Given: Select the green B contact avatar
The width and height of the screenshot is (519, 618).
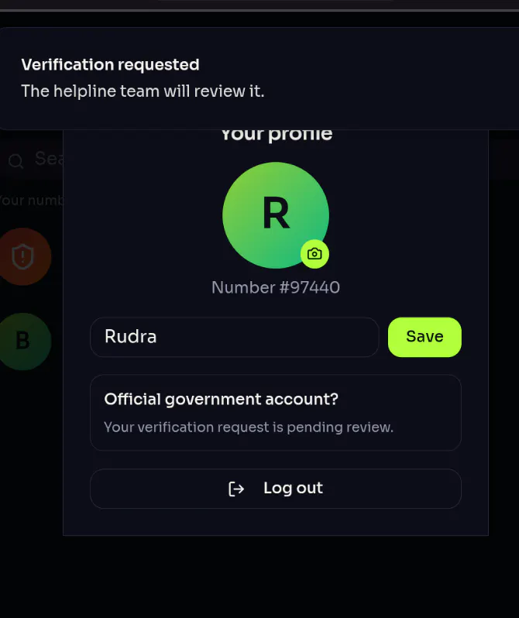Looking at the screenshot, I should (x=23, y=342).
